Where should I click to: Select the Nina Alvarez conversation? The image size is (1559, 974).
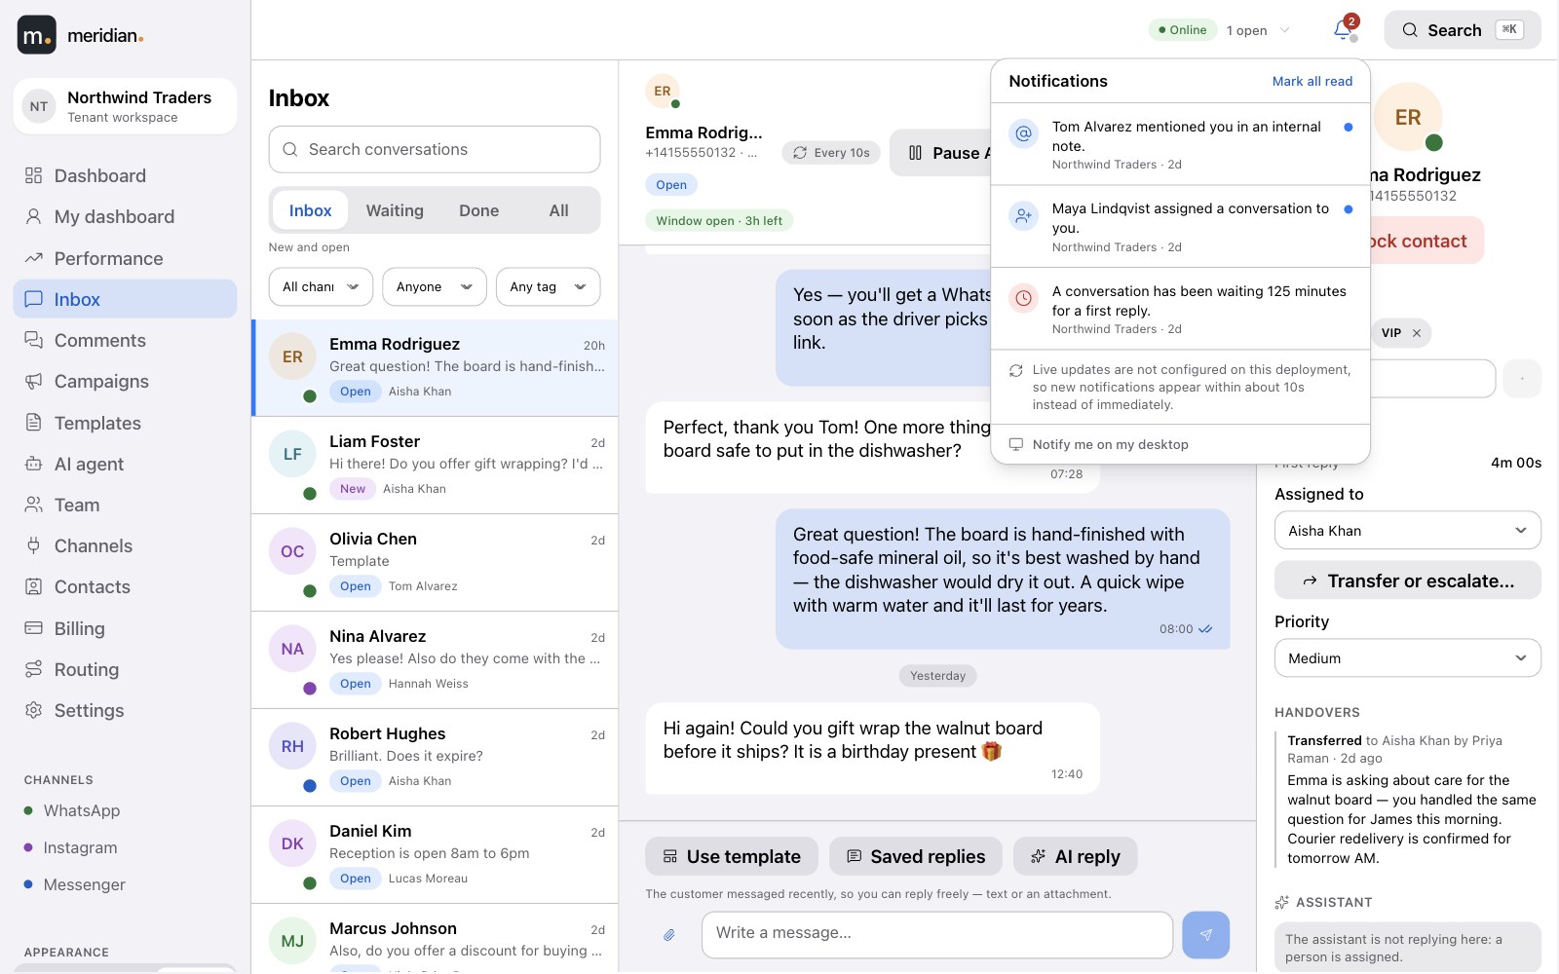pos(435,659)
